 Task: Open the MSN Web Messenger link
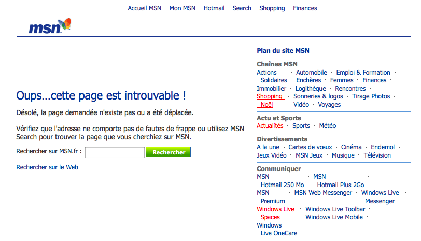(x=323, y=193)
